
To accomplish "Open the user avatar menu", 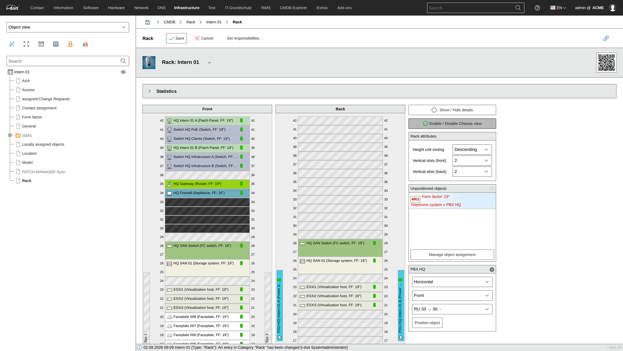I will point(612,8).
